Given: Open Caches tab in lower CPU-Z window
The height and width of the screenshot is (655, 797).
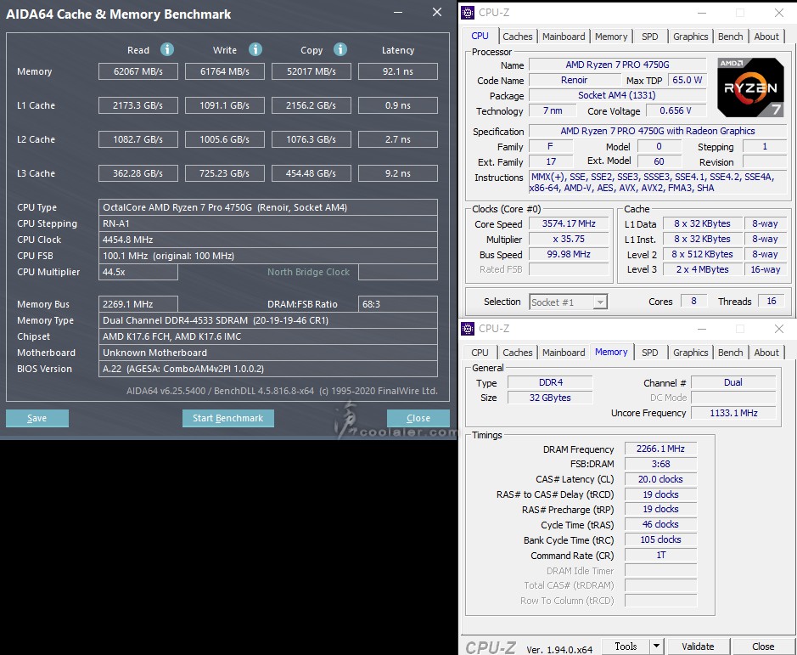Looking at the screenshot, I should [518, 353].
